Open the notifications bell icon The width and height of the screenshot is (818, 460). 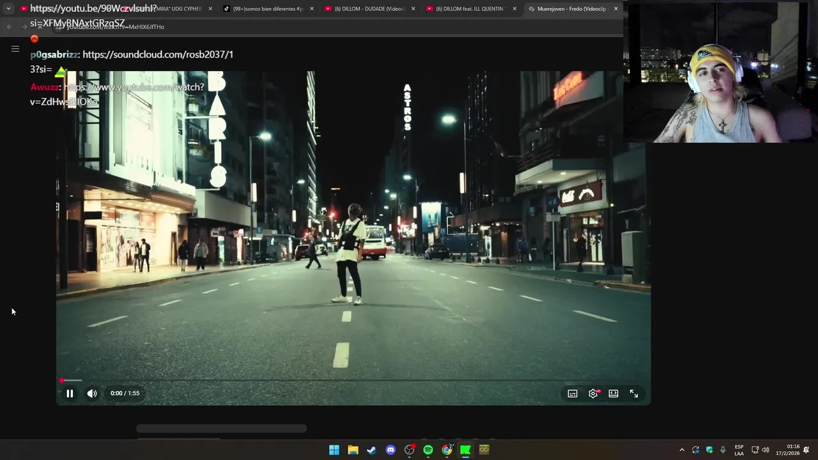(806, 450)
